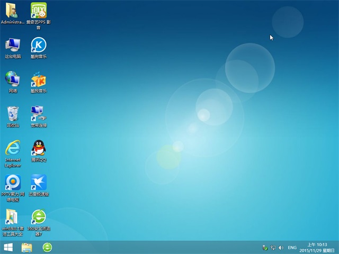Launch Kuwo Music (酷我音乐) shortcut
The width and height of the screenshot is (339, 254).
tap(39, 79)
